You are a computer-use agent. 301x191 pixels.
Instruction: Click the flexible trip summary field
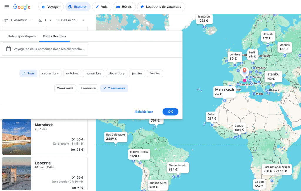coord(45,49)
